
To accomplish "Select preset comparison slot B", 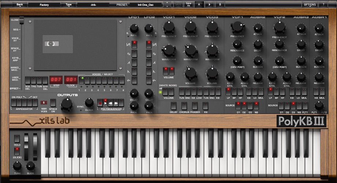I will pos(220,4).
